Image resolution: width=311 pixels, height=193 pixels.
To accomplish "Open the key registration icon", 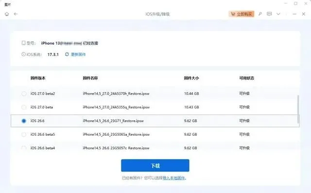I will coord(260,14).
